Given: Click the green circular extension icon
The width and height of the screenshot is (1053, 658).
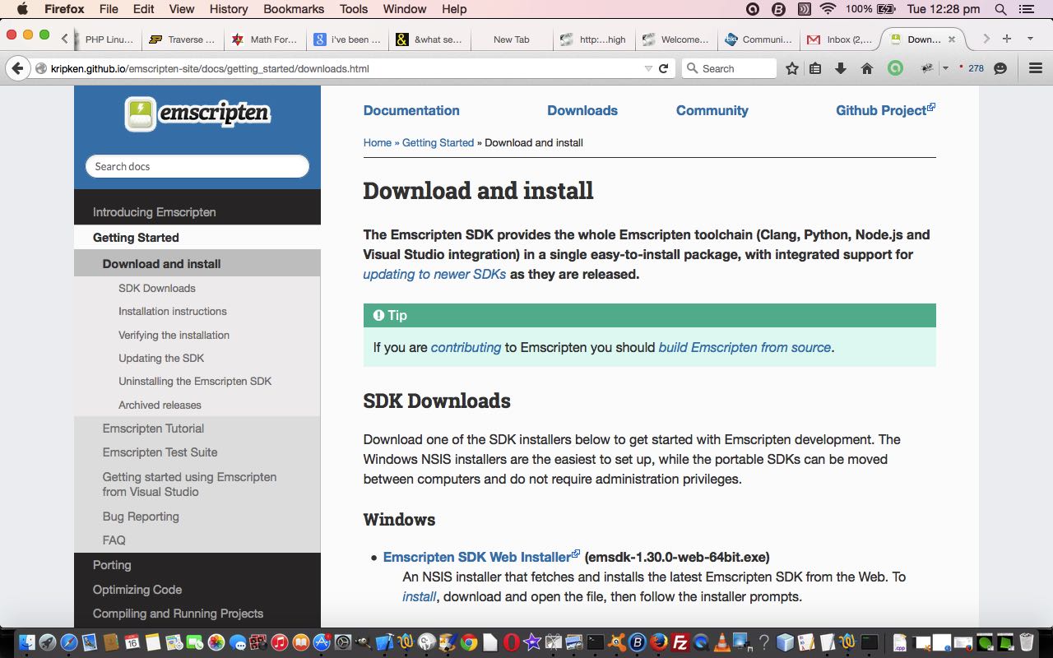Looking at the screenshot, I should point(895,68).
